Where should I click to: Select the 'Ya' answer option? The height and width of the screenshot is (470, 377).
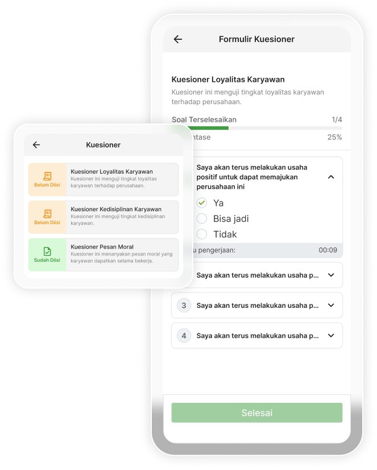point(202,203)
